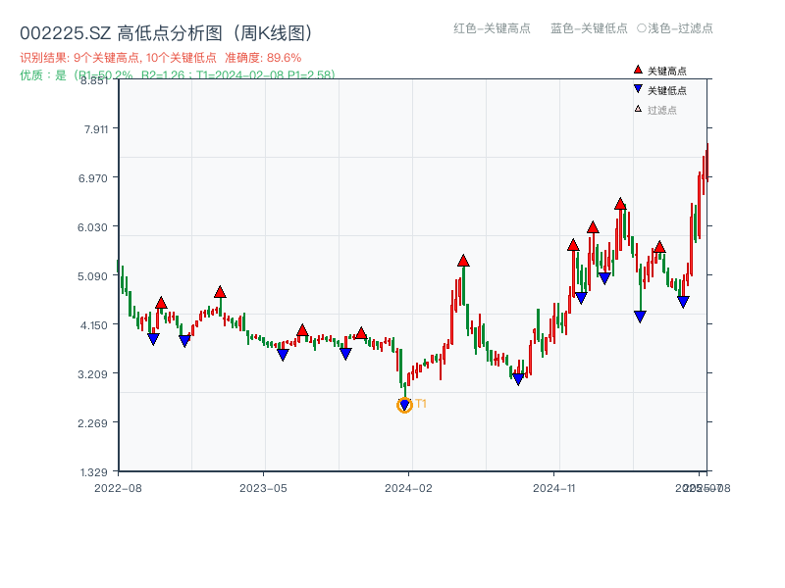Image resolution: width=785 pixels, height=588 pixels.
Task: Select the red key-high marker in late 2023 before the drop
Action: tap(361, 333)
